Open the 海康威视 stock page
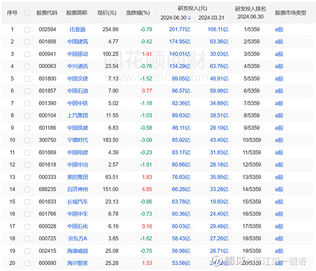The height and width of the screenshot is (271, 316). 77,251
